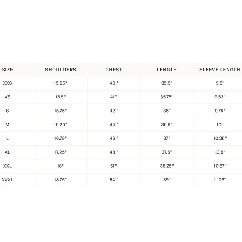
Task: Click the CHEST column header
Action: click(114, 70)
